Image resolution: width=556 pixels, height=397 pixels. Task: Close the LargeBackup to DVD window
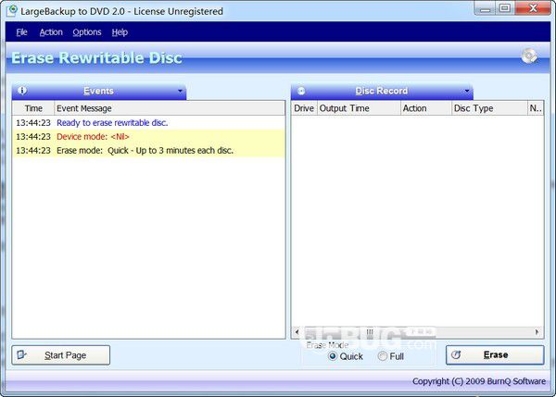coord(532,8)
